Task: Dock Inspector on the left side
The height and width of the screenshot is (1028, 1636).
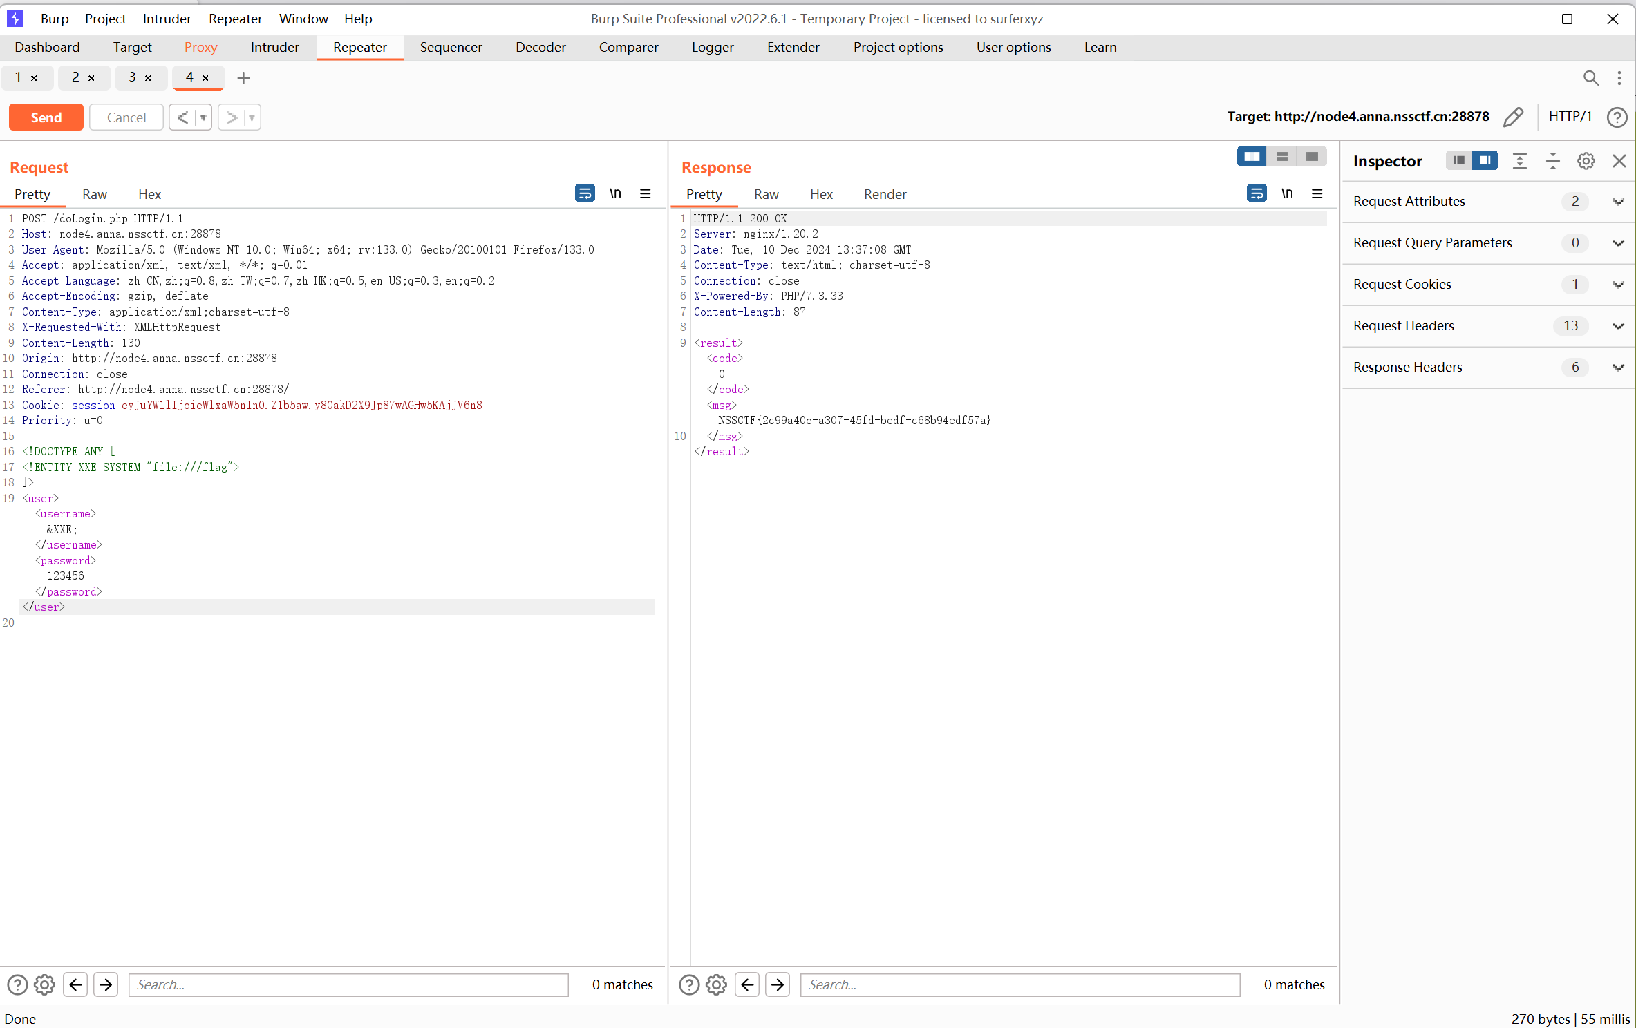Action: click(x=1458, y=160)
